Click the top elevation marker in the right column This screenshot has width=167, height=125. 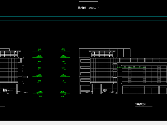point(65,50)
